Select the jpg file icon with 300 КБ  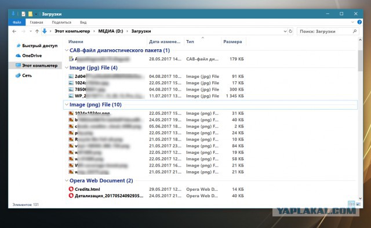[x=71, y=89]
